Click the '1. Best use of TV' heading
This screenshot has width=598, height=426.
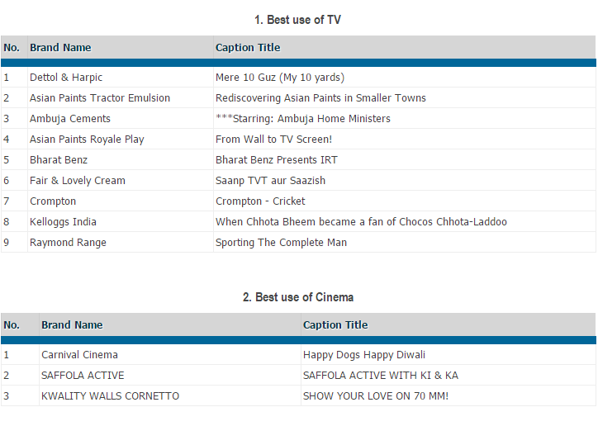click(x=297, y=20)
